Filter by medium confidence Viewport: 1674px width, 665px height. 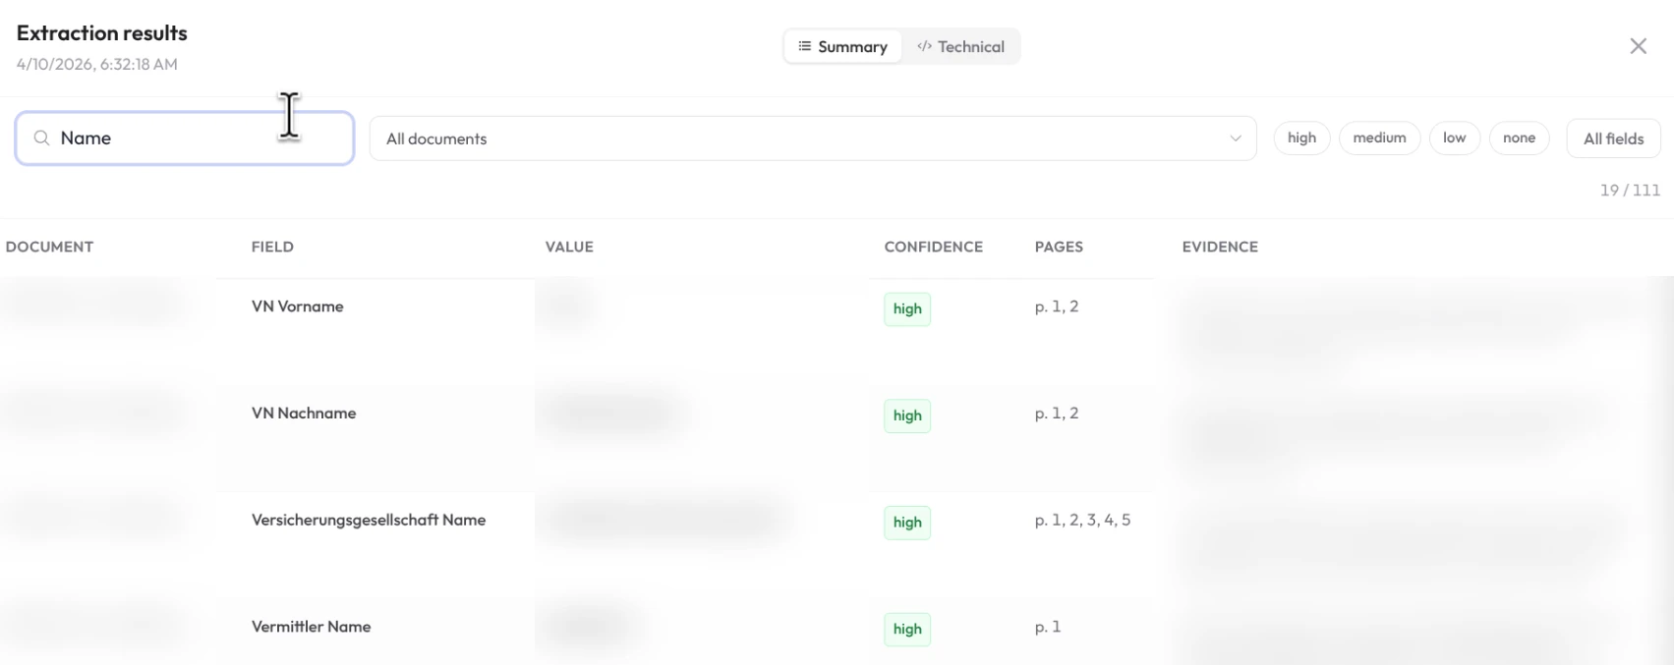coord(1379,138)
